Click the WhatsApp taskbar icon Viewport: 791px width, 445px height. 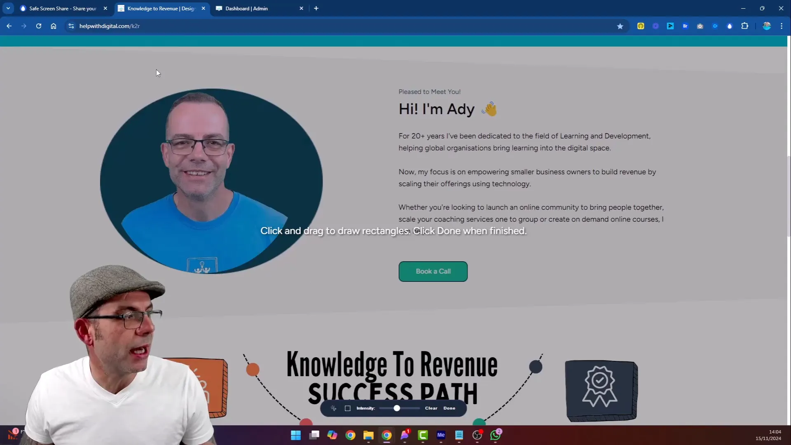496,435
